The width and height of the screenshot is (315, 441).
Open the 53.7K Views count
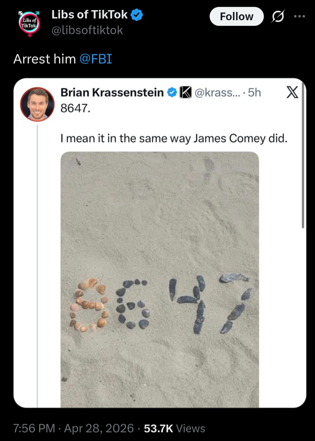pyautogui.click(x=174, y=428)
